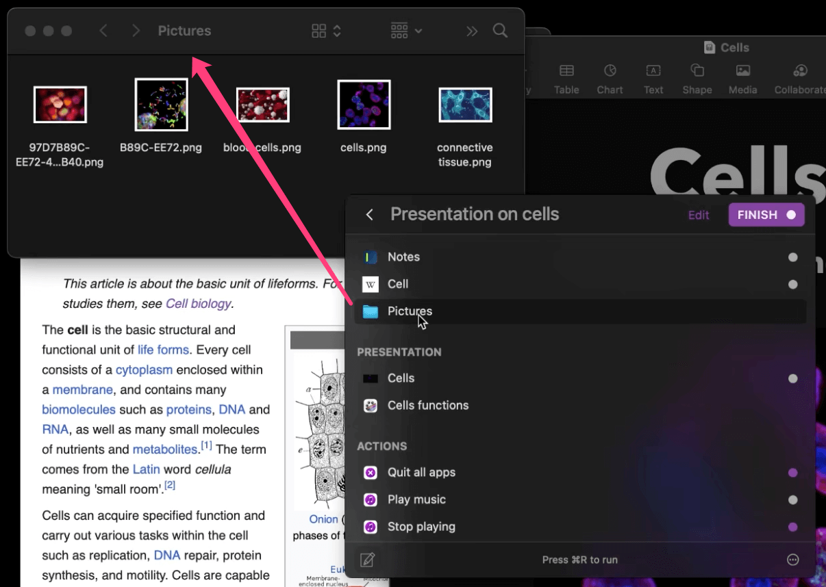Select connective tissue.png thumbnail
826x587 pixels.
(x=465, y=105)
